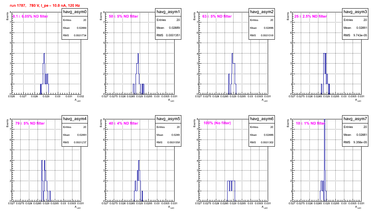Click the A_LED x-axis label under havg_asym0 plot
The width and height of the screenshot is (374, 214).
pos(78,100)
